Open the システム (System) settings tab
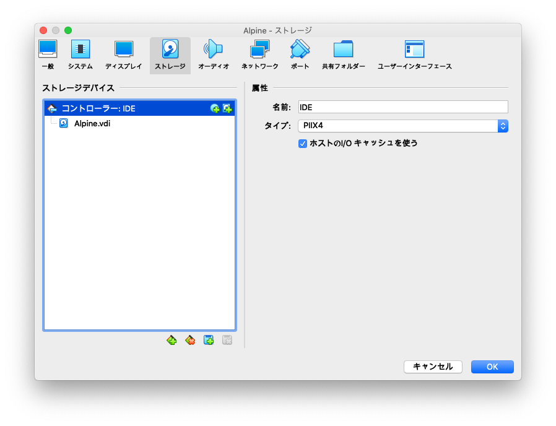The height and width of the screenshot is (426, 556). coord(80,55)
